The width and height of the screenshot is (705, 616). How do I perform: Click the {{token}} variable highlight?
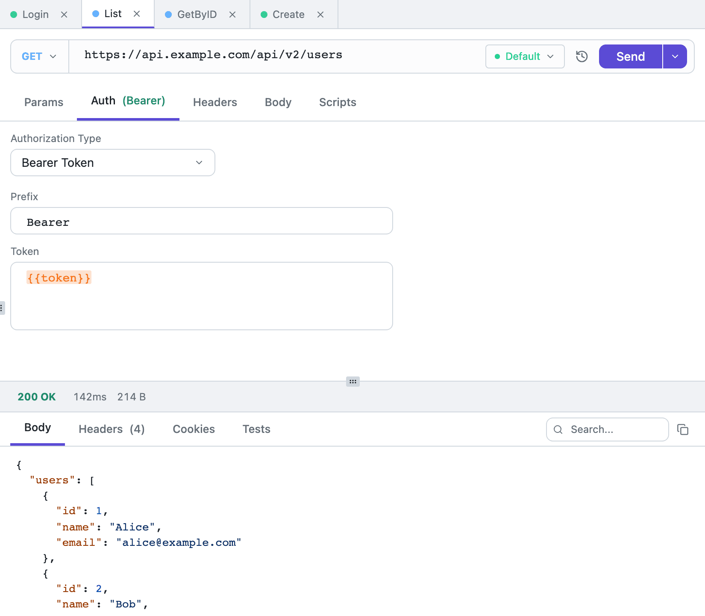[59, 278]
